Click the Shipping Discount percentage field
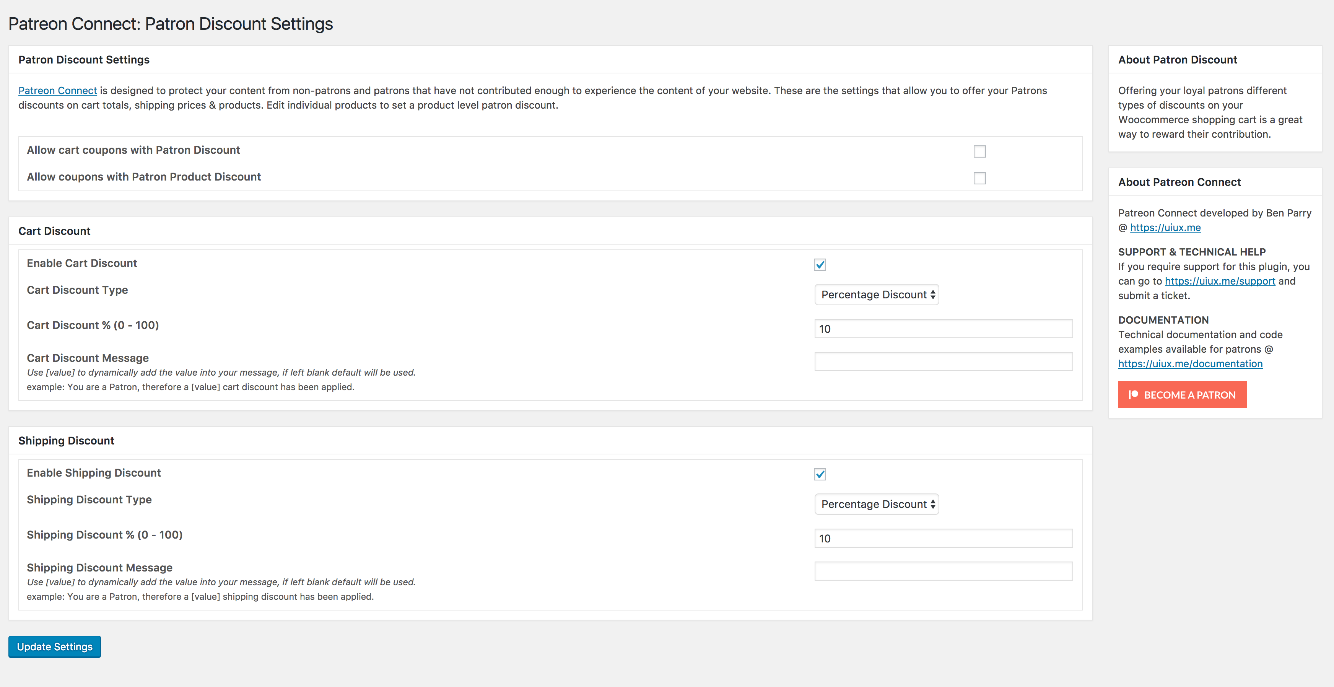The image size is (1334, 687). [x=943, y=538]
